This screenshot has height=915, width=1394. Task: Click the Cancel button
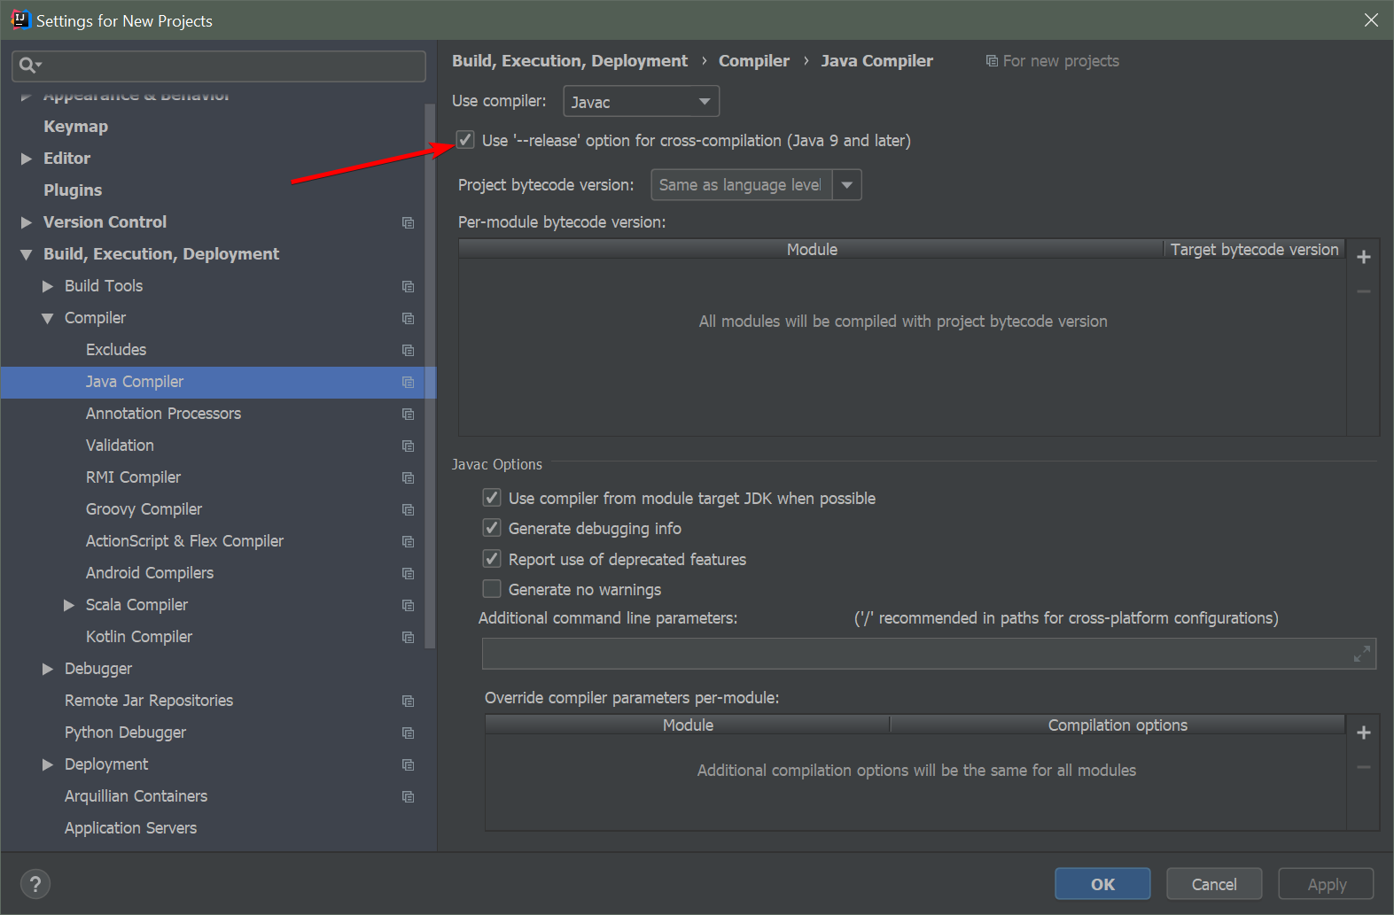point(1214,884)
